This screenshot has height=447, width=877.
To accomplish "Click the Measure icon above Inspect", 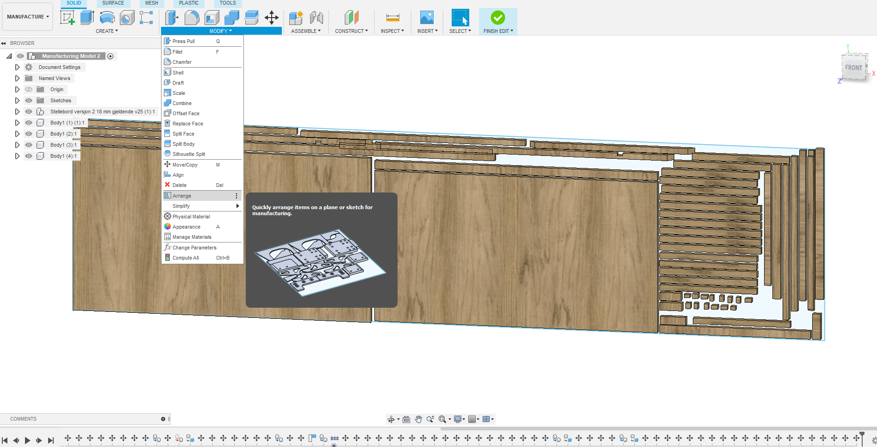I will (x=392, y=18).
